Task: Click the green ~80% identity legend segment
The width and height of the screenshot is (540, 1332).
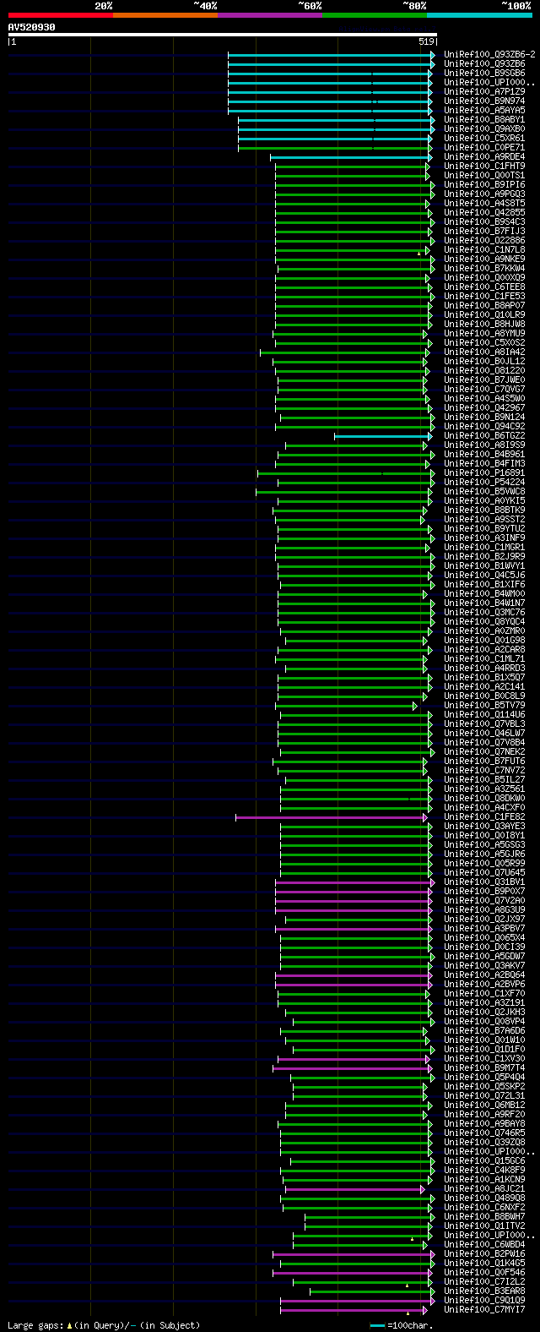Action: (374, 14)
